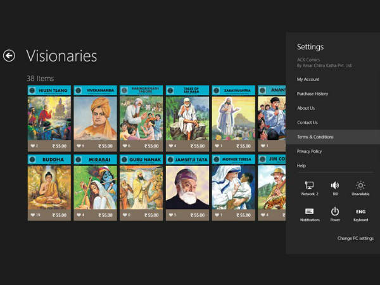Screen dimensions: 380x285
Task: Click ACK logo badge on Jamsetji Tata header
Action: [x=170, y=160]
